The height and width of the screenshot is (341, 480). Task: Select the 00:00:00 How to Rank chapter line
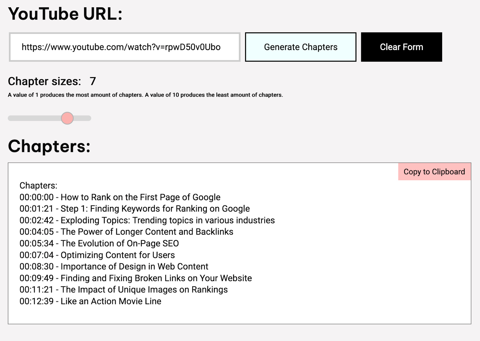120,197
